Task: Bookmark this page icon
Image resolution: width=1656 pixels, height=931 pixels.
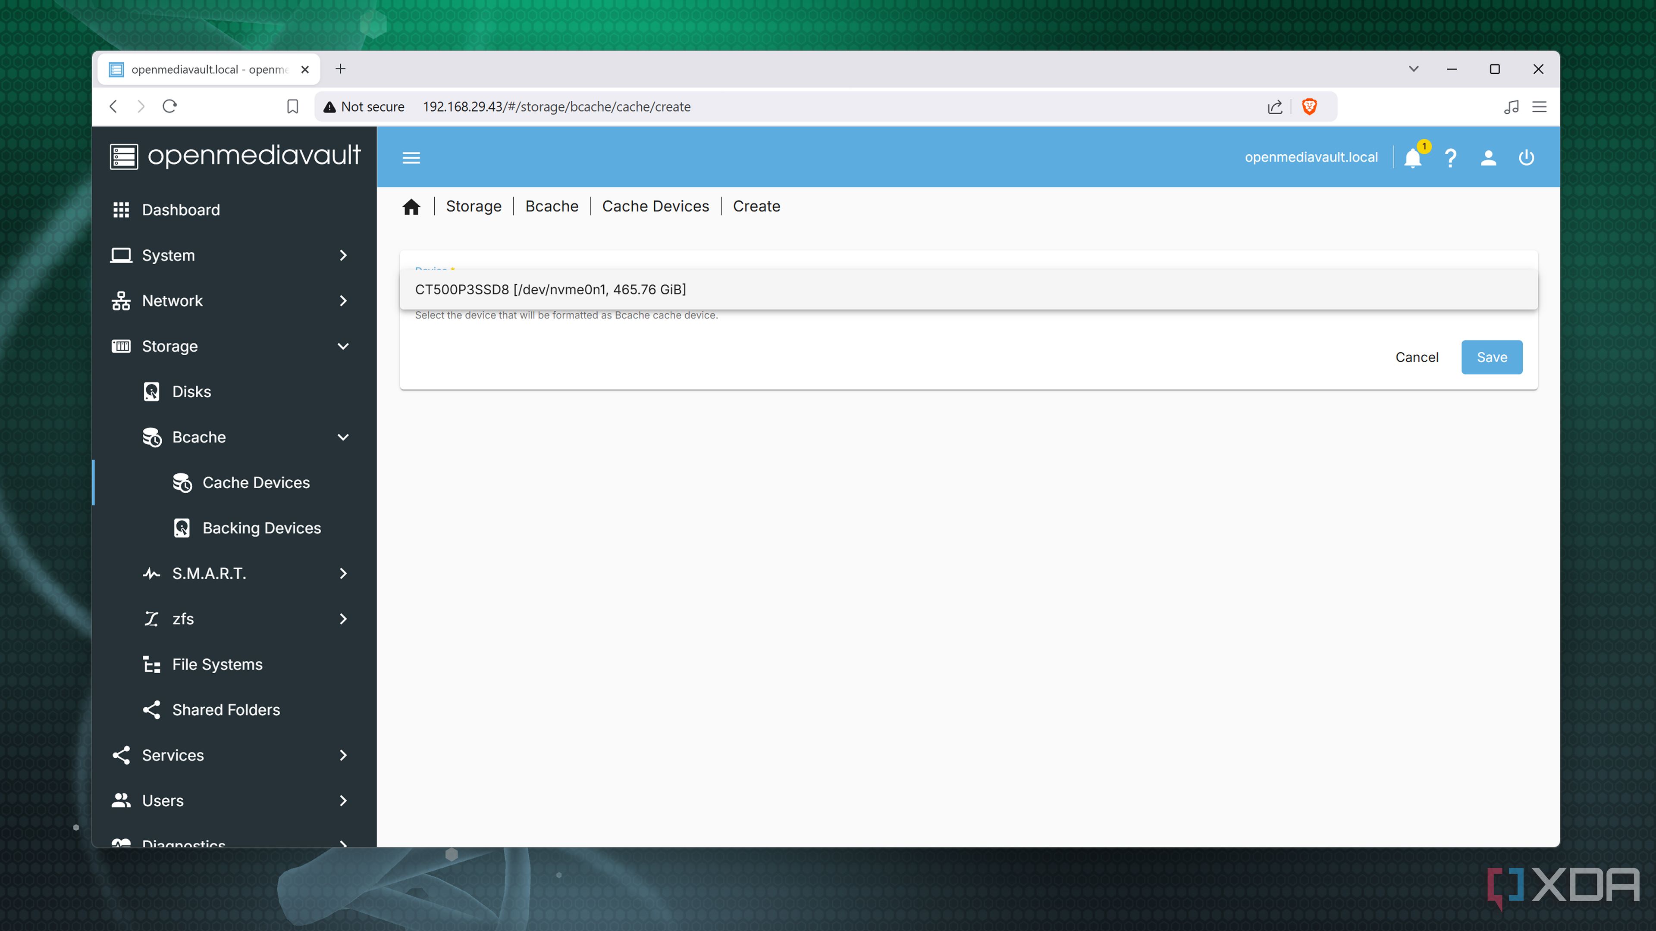Action: (x=292, y=106)
